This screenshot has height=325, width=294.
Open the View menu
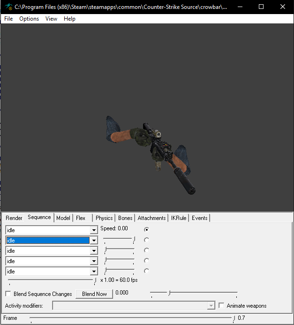click(x=51, y=19)
